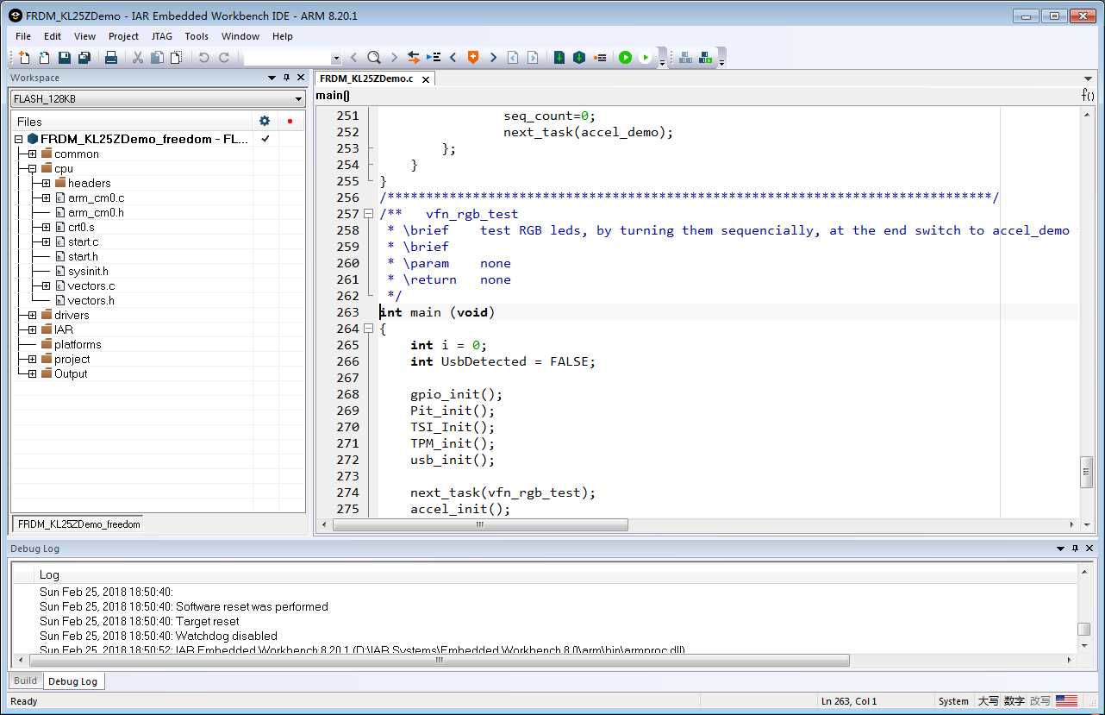Click the US flag language indicator
The height and width of the screenshot is (715, 1105).
coord(1066,701)
